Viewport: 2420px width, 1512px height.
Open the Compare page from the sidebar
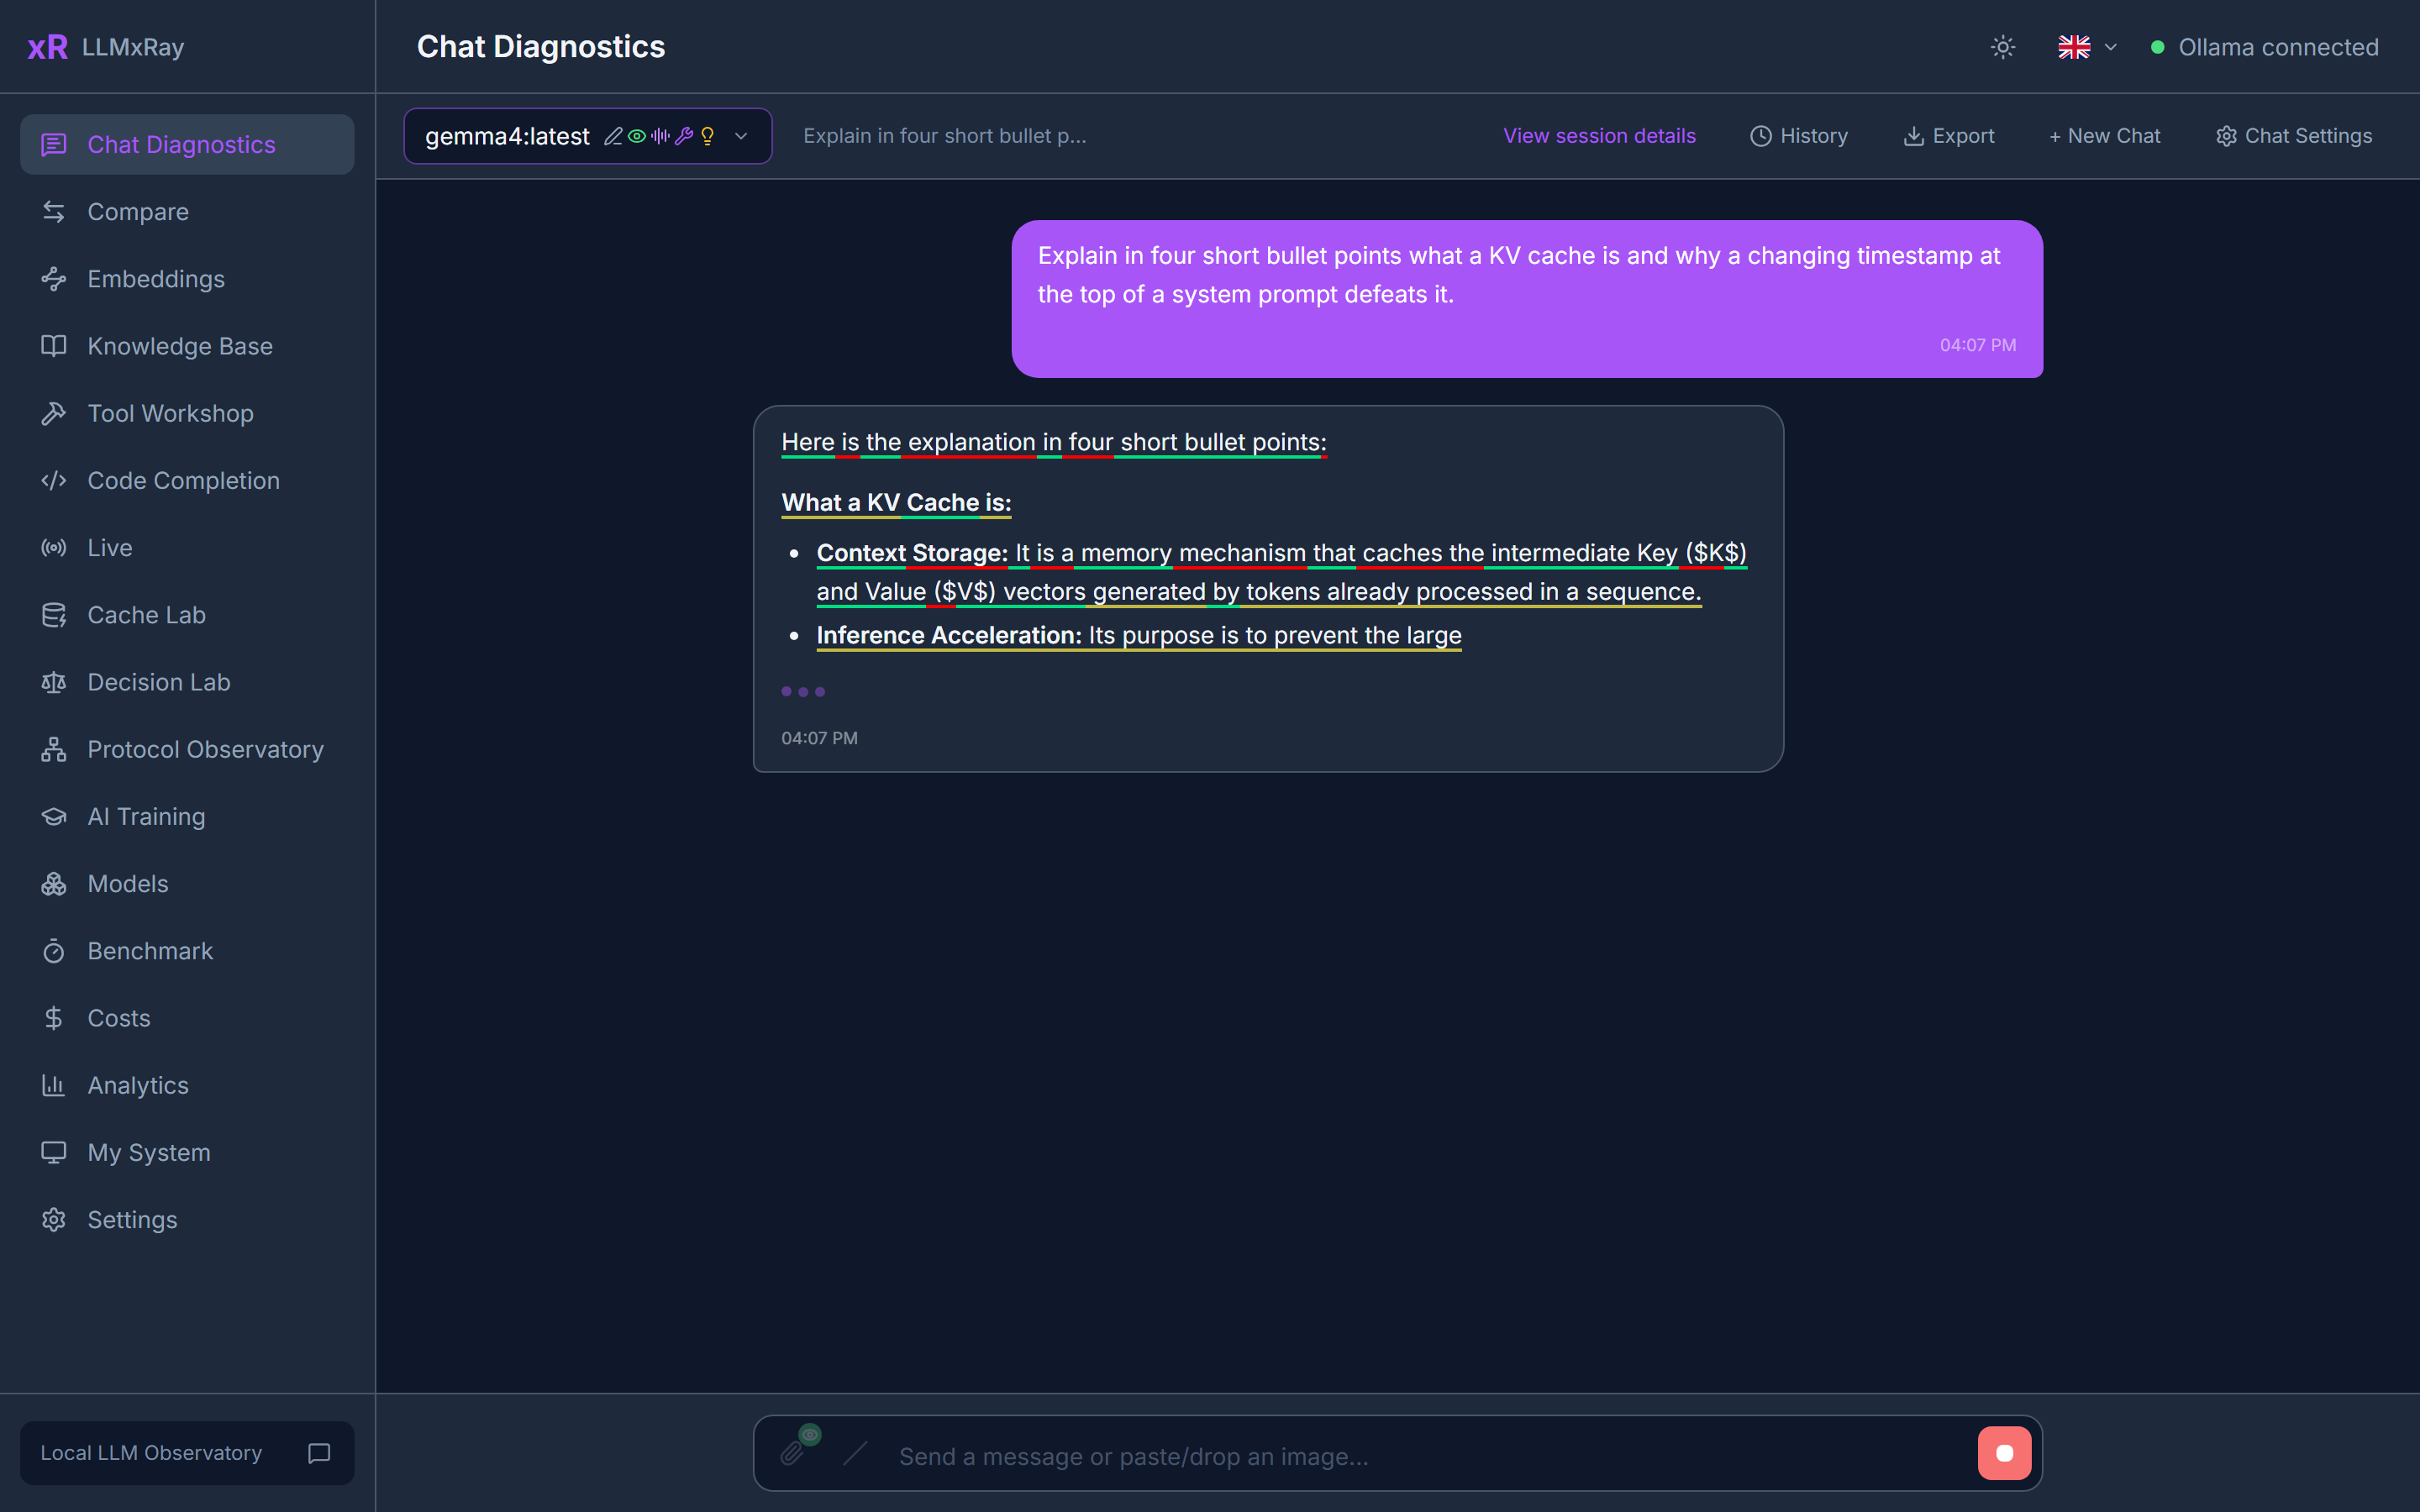tap(187, 212)
